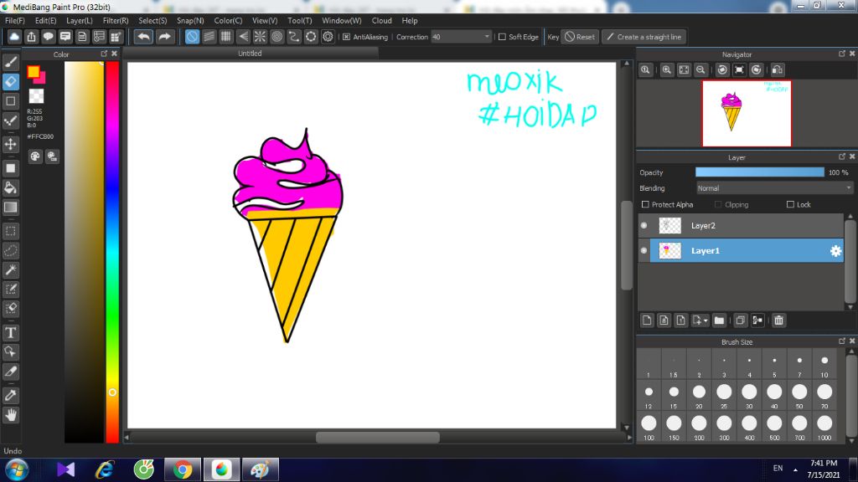This screenshot has height=482, width=858.
Task: Click the cloud save icon in toolbar
Action: coord(14,37)
